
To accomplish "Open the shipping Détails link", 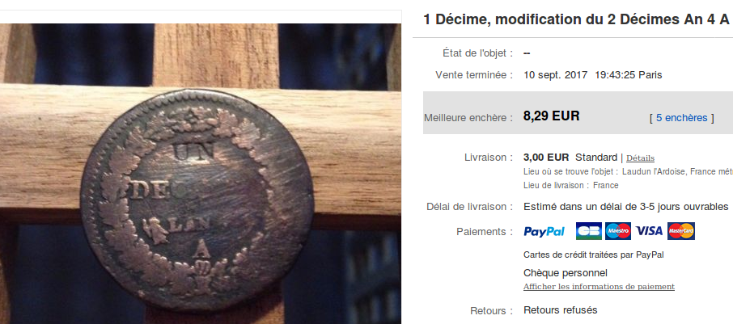I will point(641,158).
